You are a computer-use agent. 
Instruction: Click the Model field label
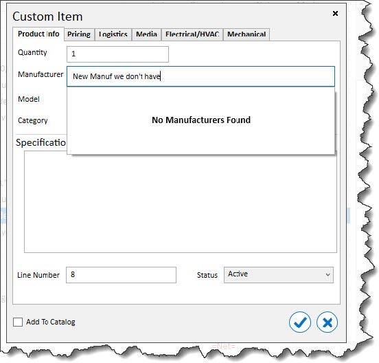pyautogui.click(x=29, y=99)
